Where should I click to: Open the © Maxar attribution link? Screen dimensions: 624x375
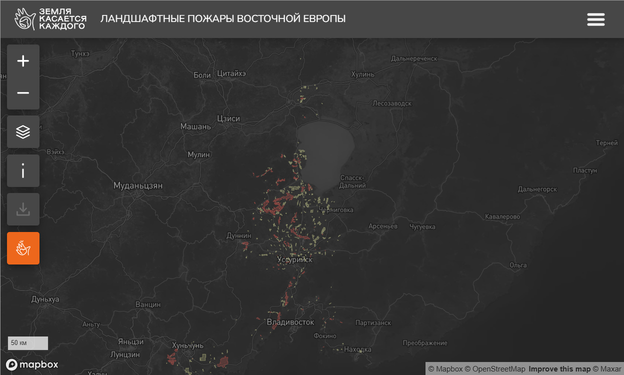607,369
